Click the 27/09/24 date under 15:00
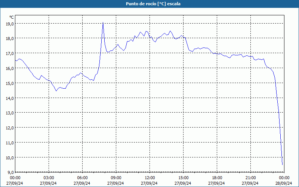The height and width of the screenshot is (187, 299). click(x=183, y=183)
